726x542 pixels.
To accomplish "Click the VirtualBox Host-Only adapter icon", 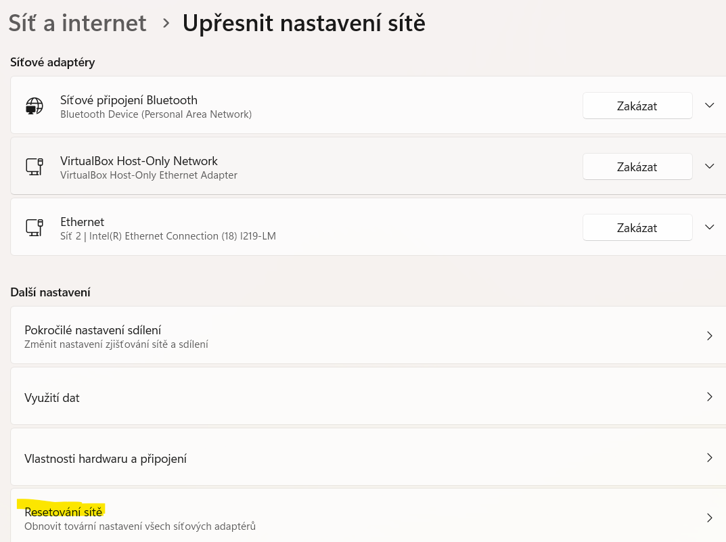I will tap(35, 167).
